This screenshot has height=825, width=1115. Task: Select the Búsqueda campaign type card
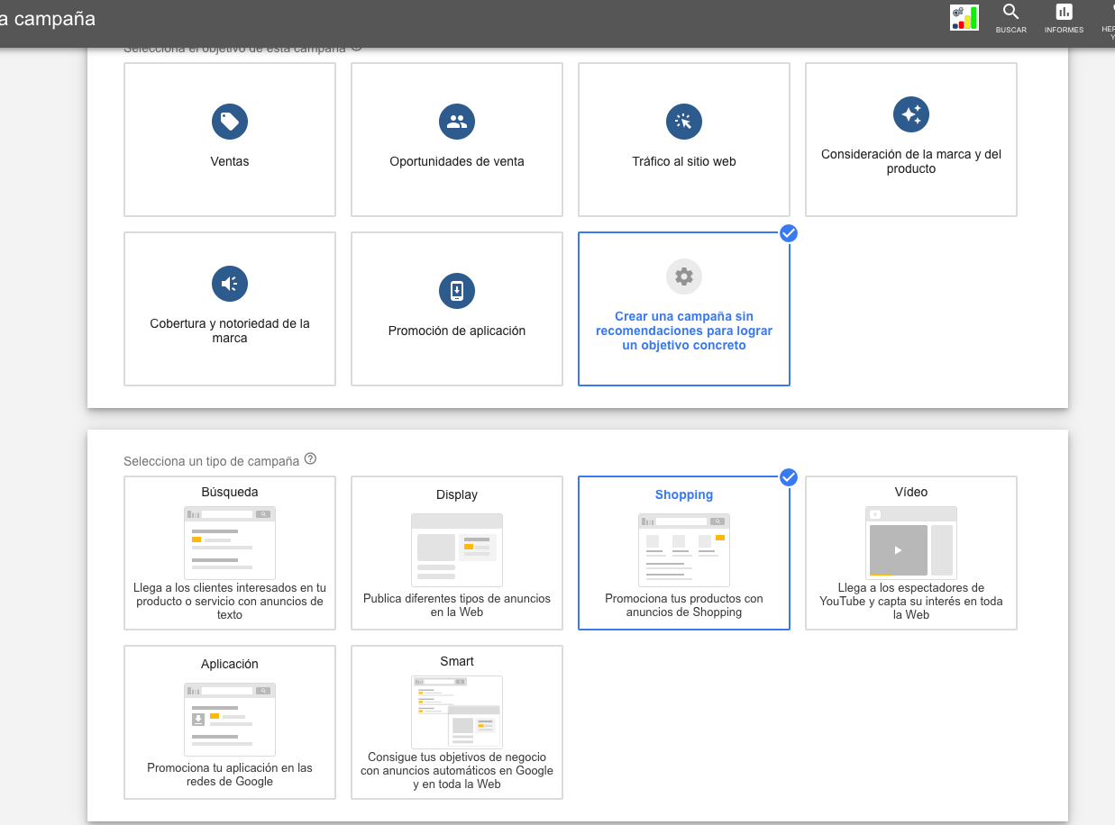(x=230, y=553)
